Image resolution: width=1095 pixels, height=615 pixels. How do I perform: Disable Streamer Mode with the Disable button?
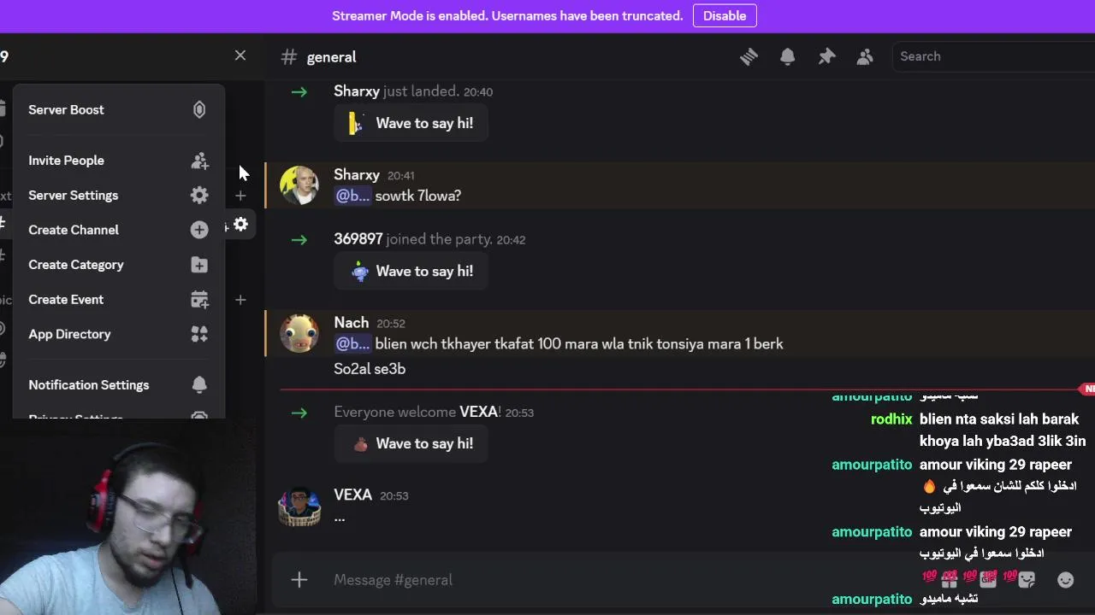pos(724,15)
